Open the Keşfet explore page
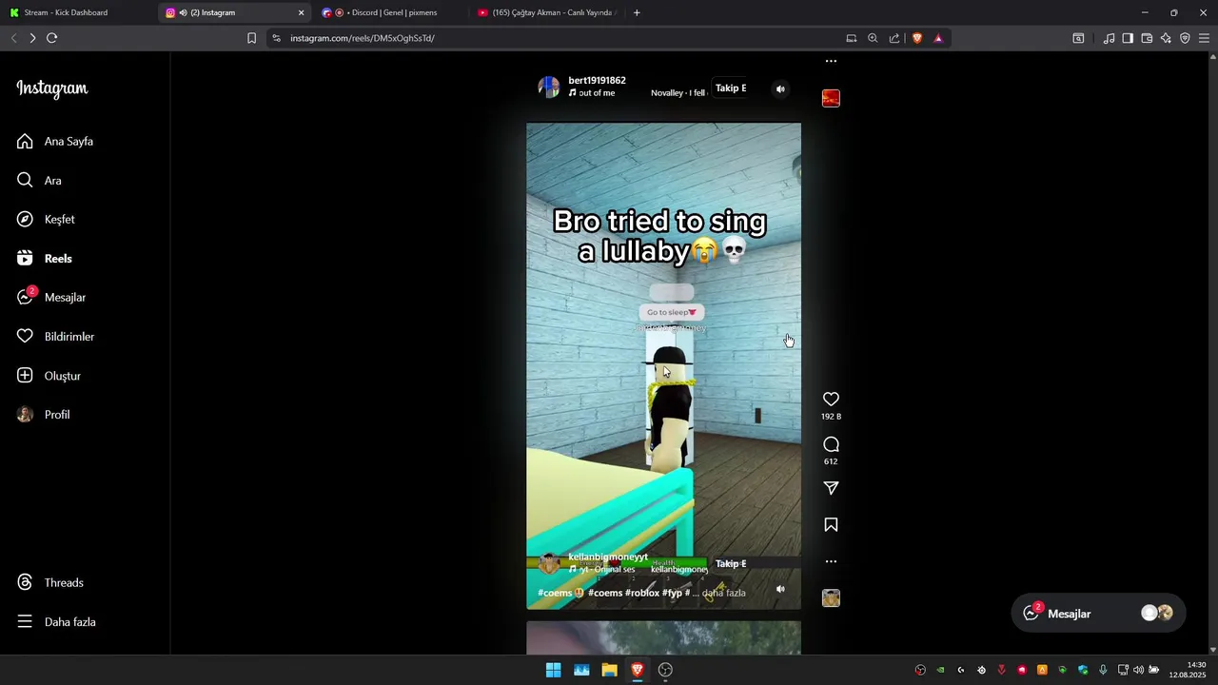This screenshot has width=1218, height=685. (46, 219)
